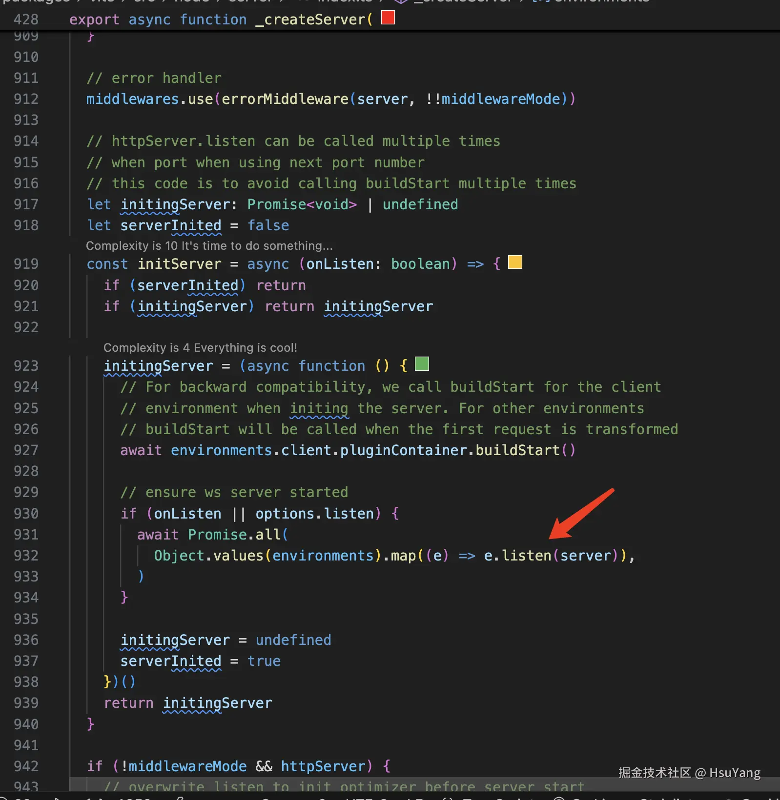Click true value on line 937
The height and width of the screenshot is (800, 780).
tap(264, 661)
